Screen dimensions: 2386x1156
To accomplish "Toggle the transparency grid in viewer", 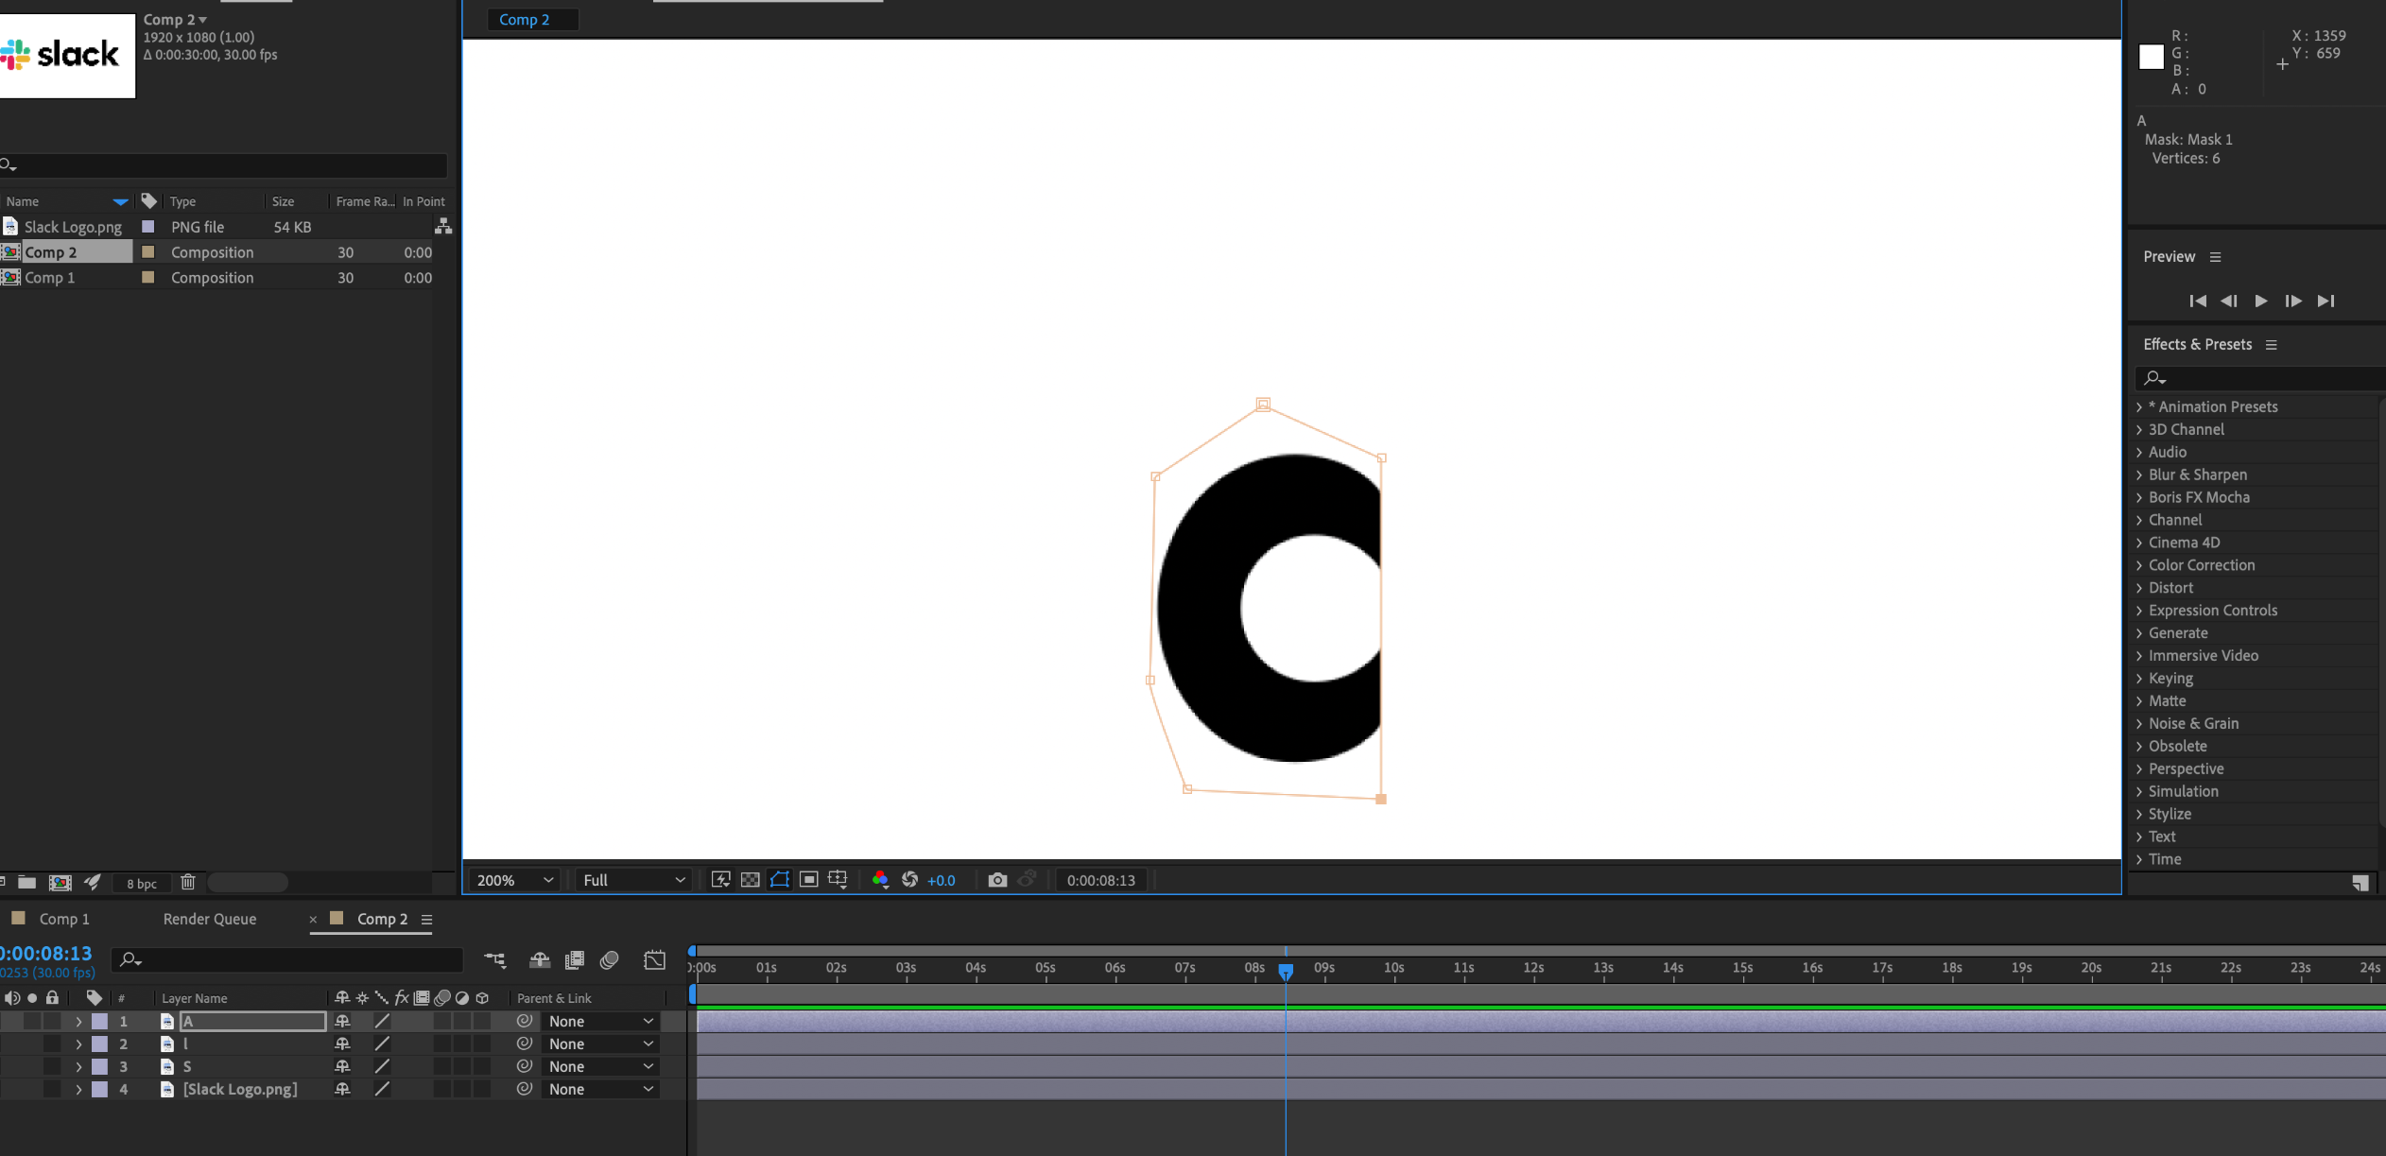I will 750,880.
